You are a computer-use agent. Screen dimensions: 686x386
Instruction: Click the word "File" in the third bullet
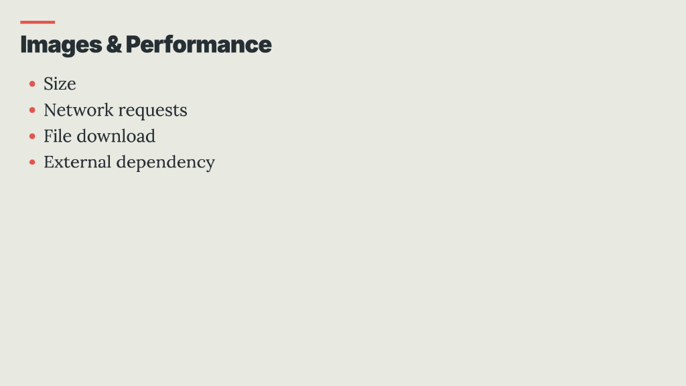(58, 136)
